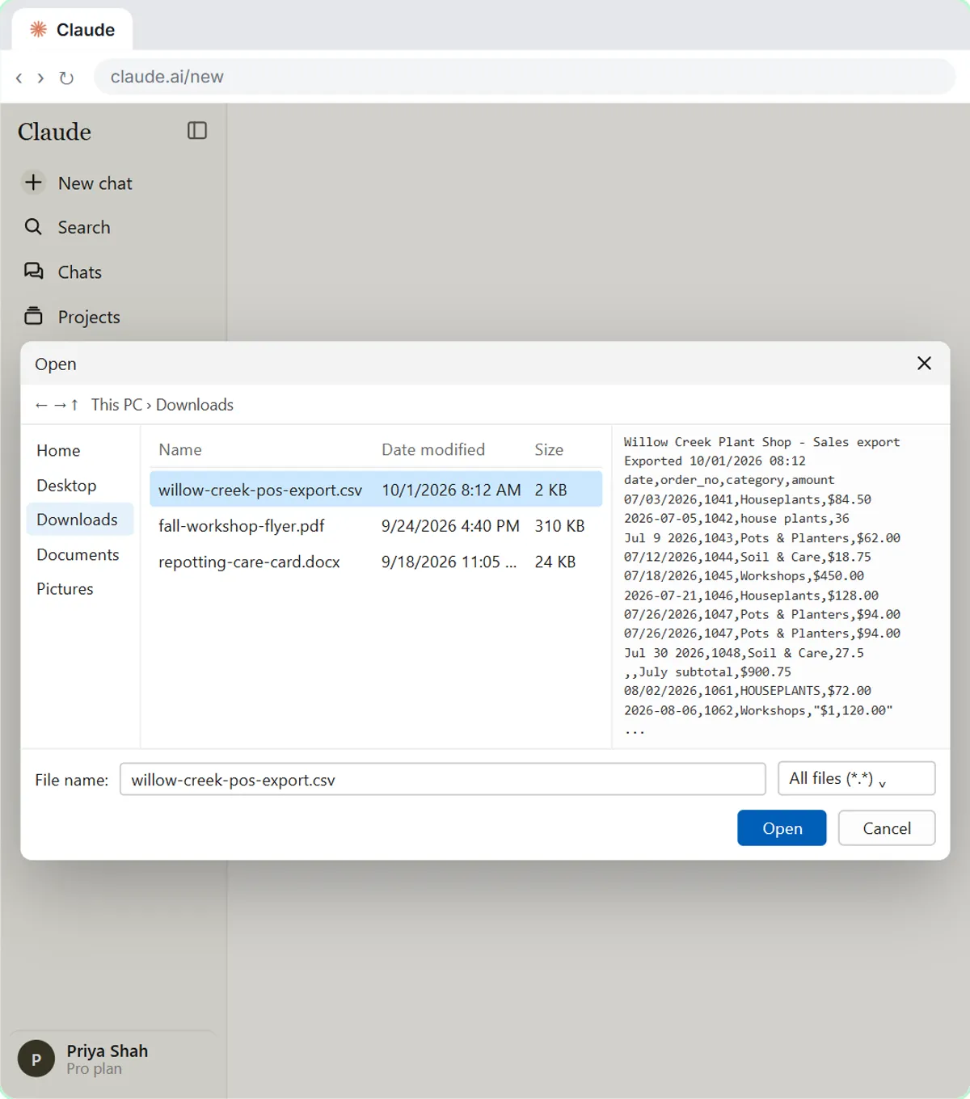
Task: Sort files by Date modified column
Action: (433, 449)
